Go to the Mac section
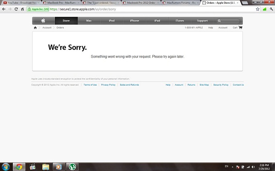This screenshot has width=275, height=171. click(x=89, y=21)
